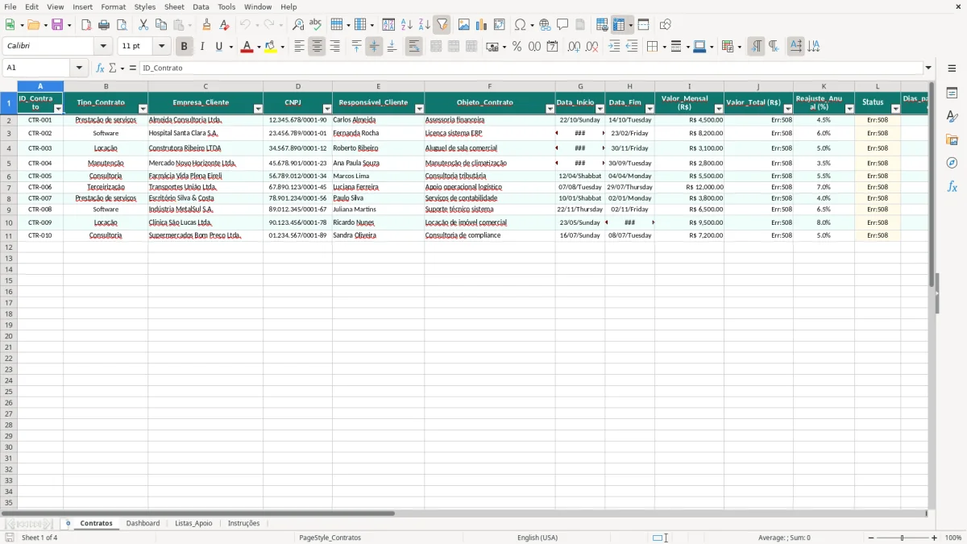Open the font size dropdown
The image size is (967, 544).
click(161, 47)
